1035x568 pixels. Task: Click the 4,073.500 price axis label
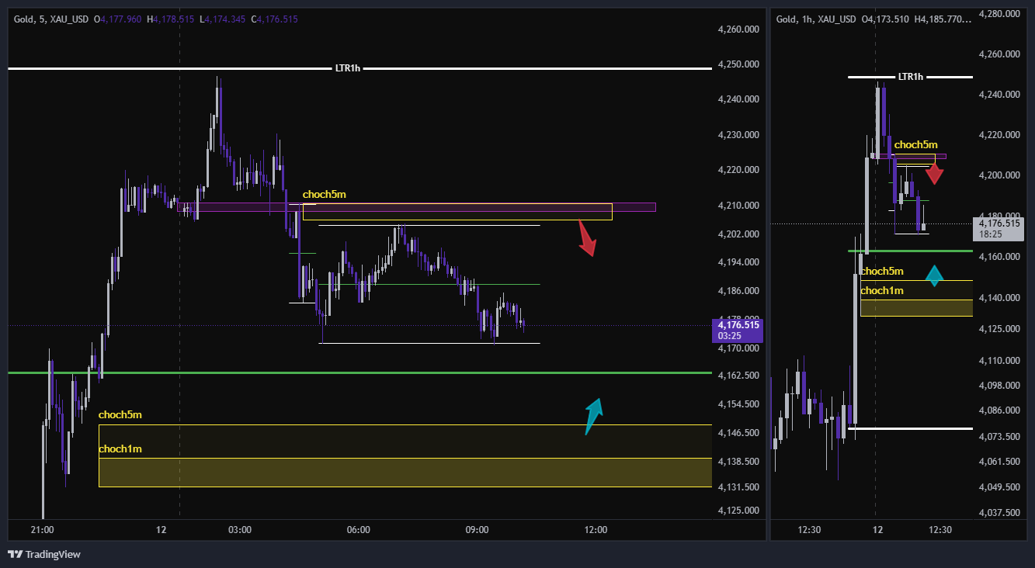[998, 437]
